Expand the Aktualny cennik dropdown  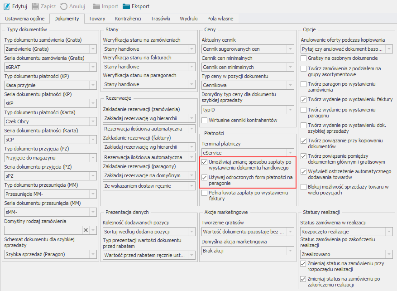(x=290, y=49)
